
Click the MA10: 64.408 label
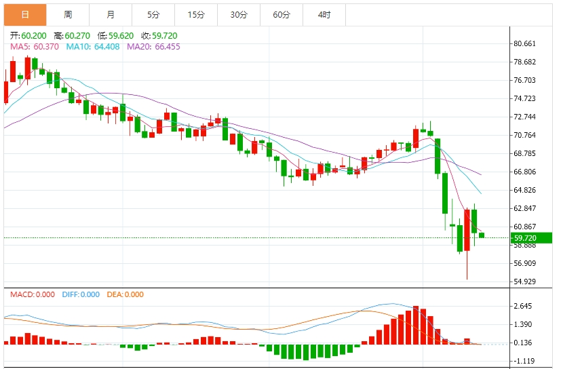93,47
